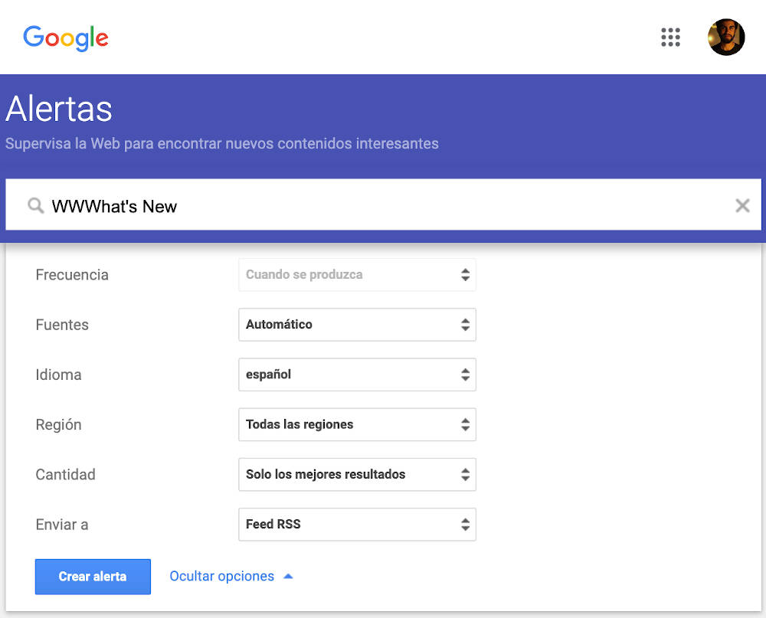
Task: Clear the search query with X icon
Action: tap(742, 206)
